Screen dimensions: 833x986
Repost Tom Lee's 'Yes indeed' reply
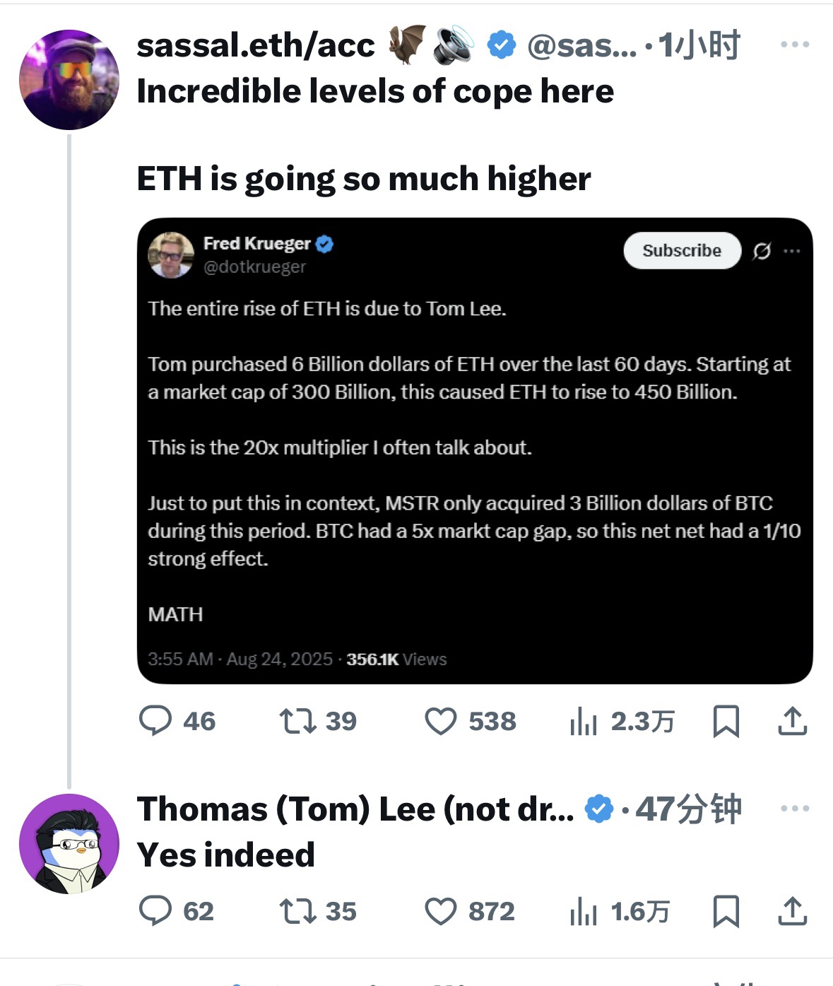(x=297, y=910)
